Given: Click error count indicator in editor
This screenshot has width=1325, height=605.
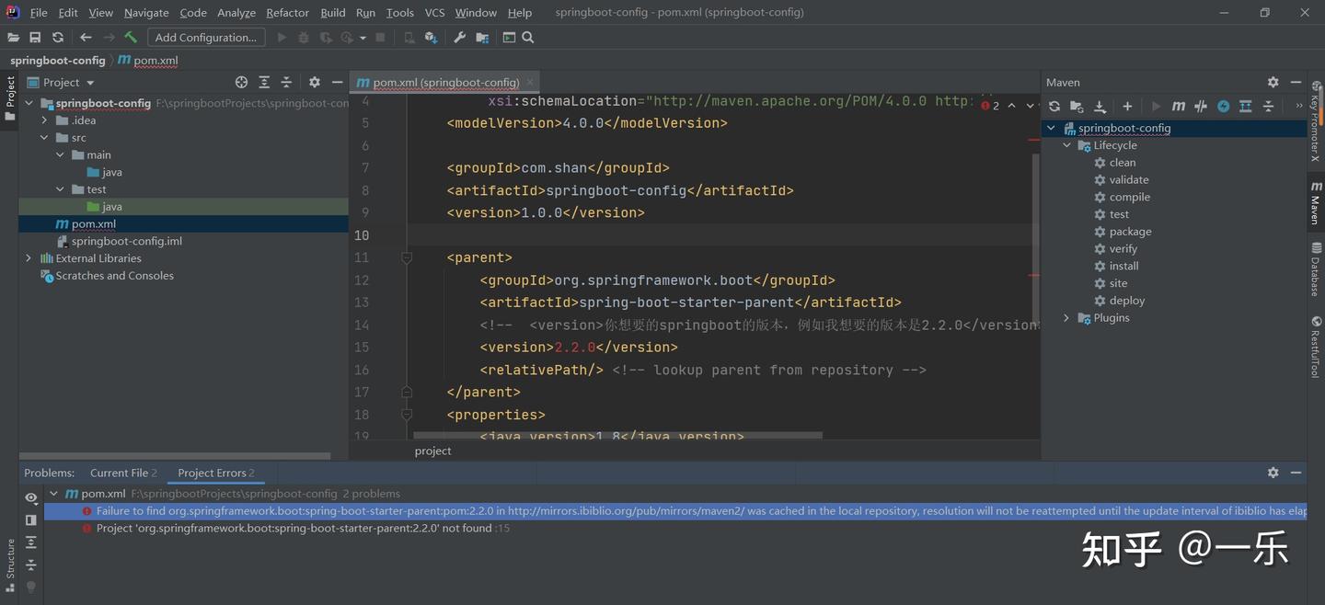Looking at the screenshot, I should point(990,106).
